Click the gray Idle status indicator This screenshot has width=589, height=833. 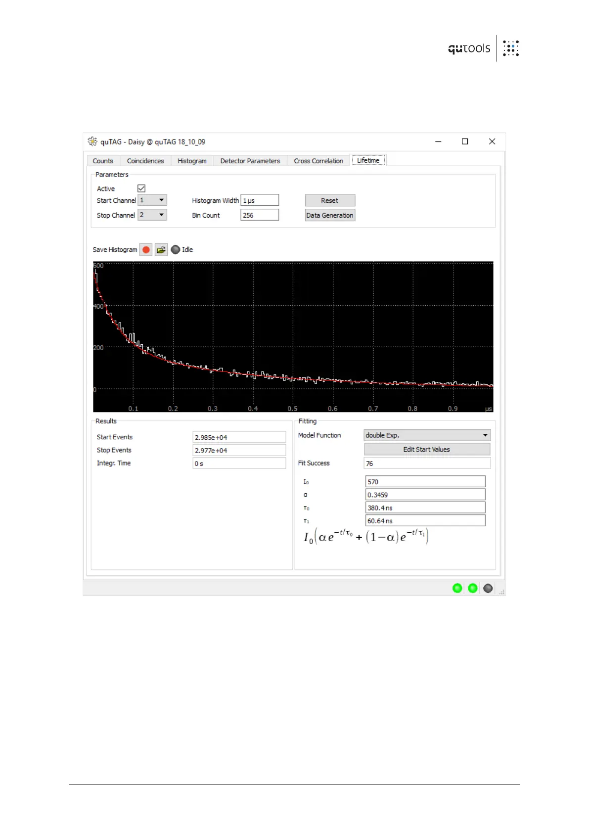pos(176,250)
